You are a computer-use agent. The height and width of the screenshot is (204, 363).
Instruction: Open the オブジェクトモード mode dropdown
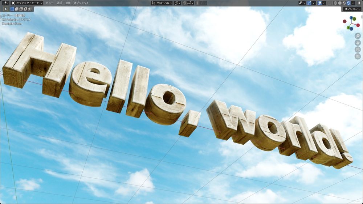tap(27, 3)
